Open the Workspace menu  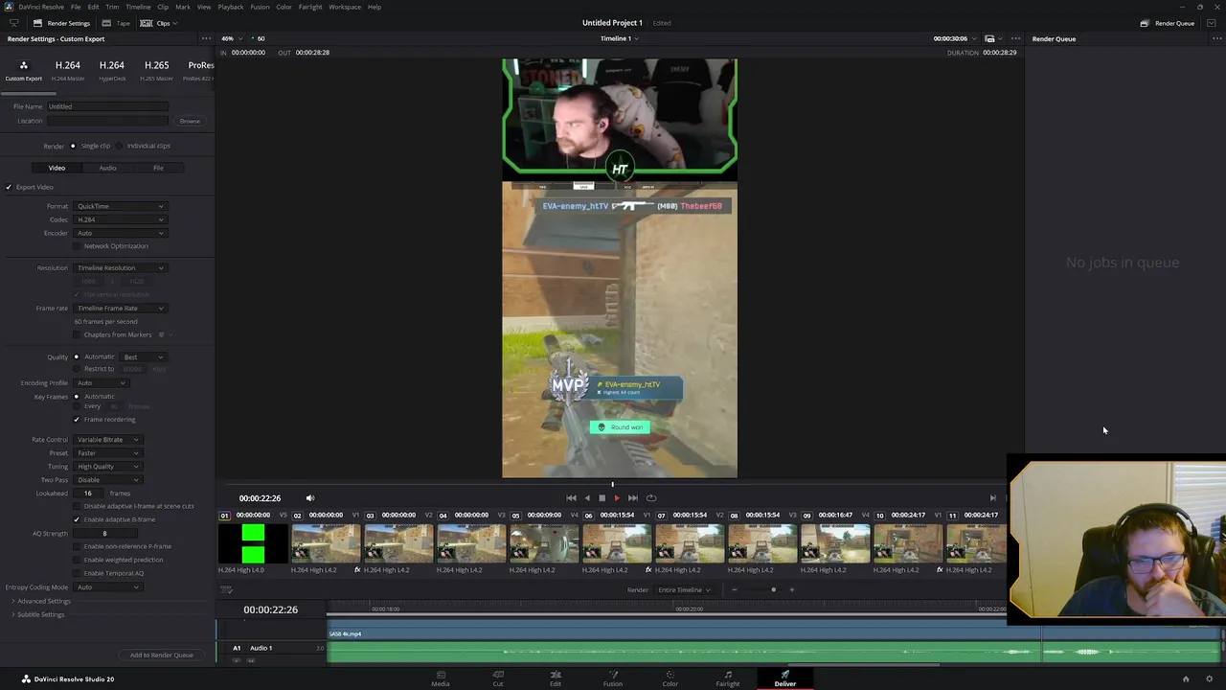(345, 7)
